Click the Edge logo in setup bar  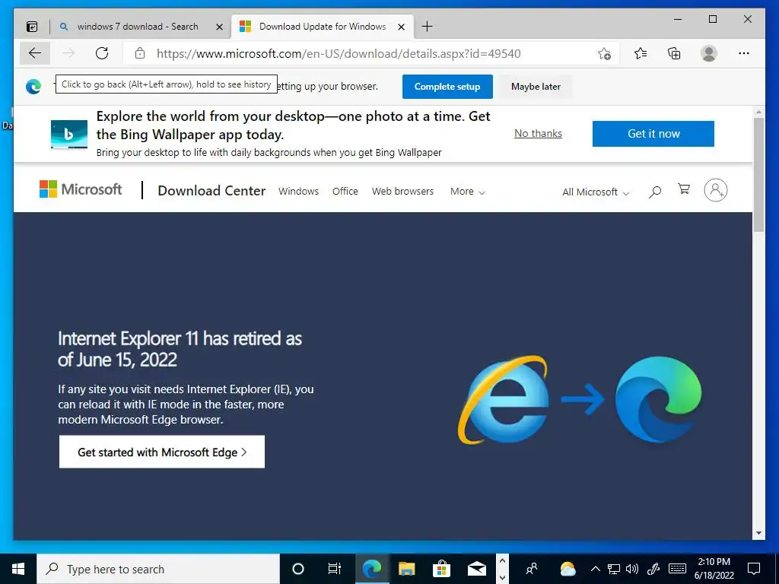tap(33, 87)
